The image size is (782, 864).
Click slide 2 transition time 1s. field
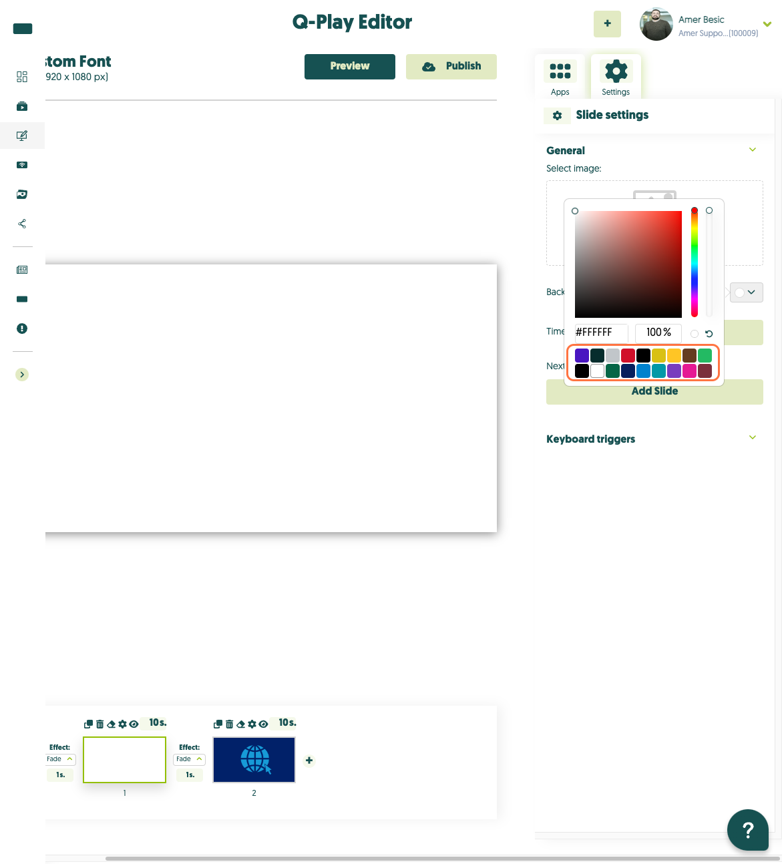(x=190, y=775)
